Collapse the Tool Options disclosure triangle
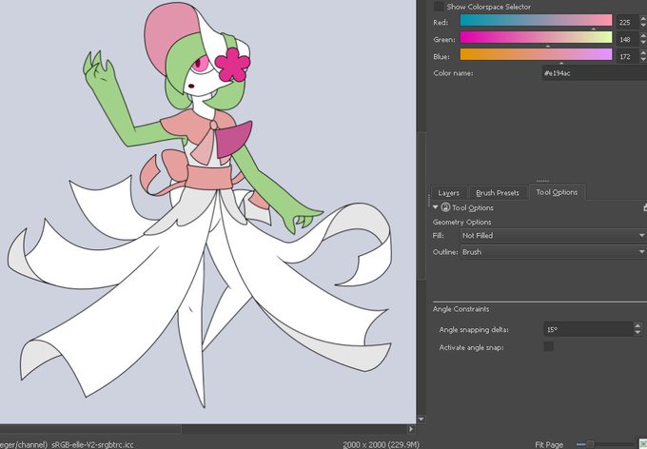 point(436,207)
